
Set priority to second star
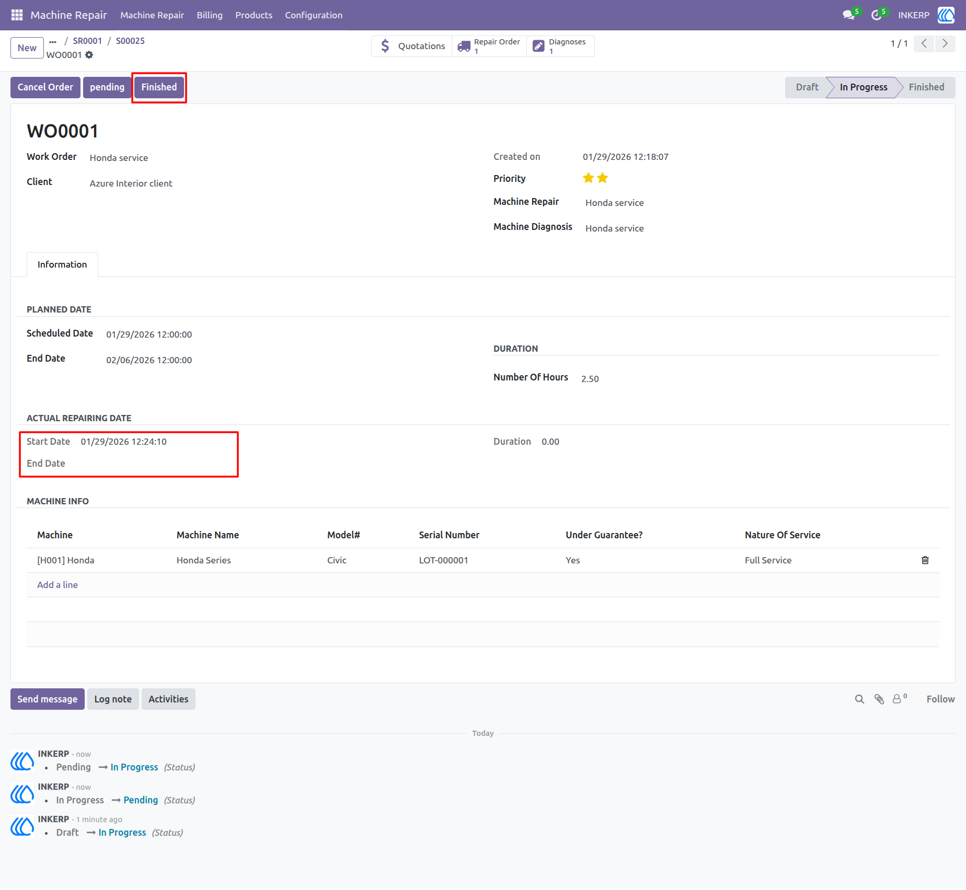click(x=603, y=178)
